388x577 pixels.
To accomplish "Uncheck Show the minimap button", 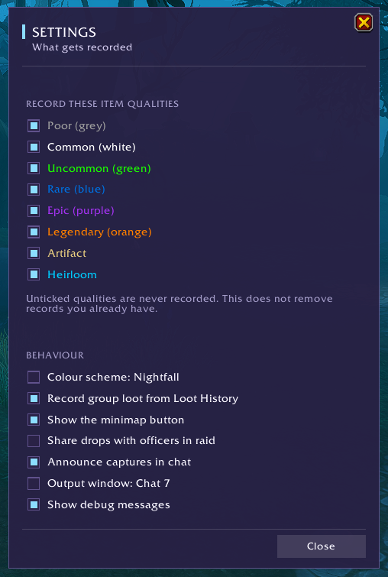I will 34,420.
